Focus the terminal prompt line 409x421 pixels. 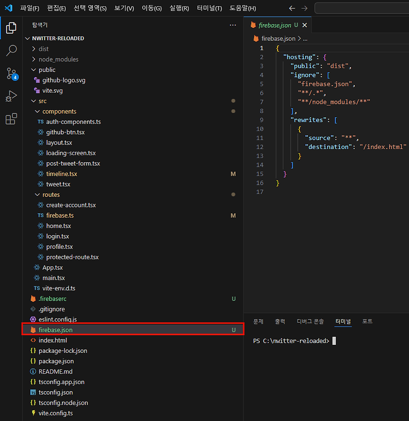pyautogui.click(x=294, y=341)
